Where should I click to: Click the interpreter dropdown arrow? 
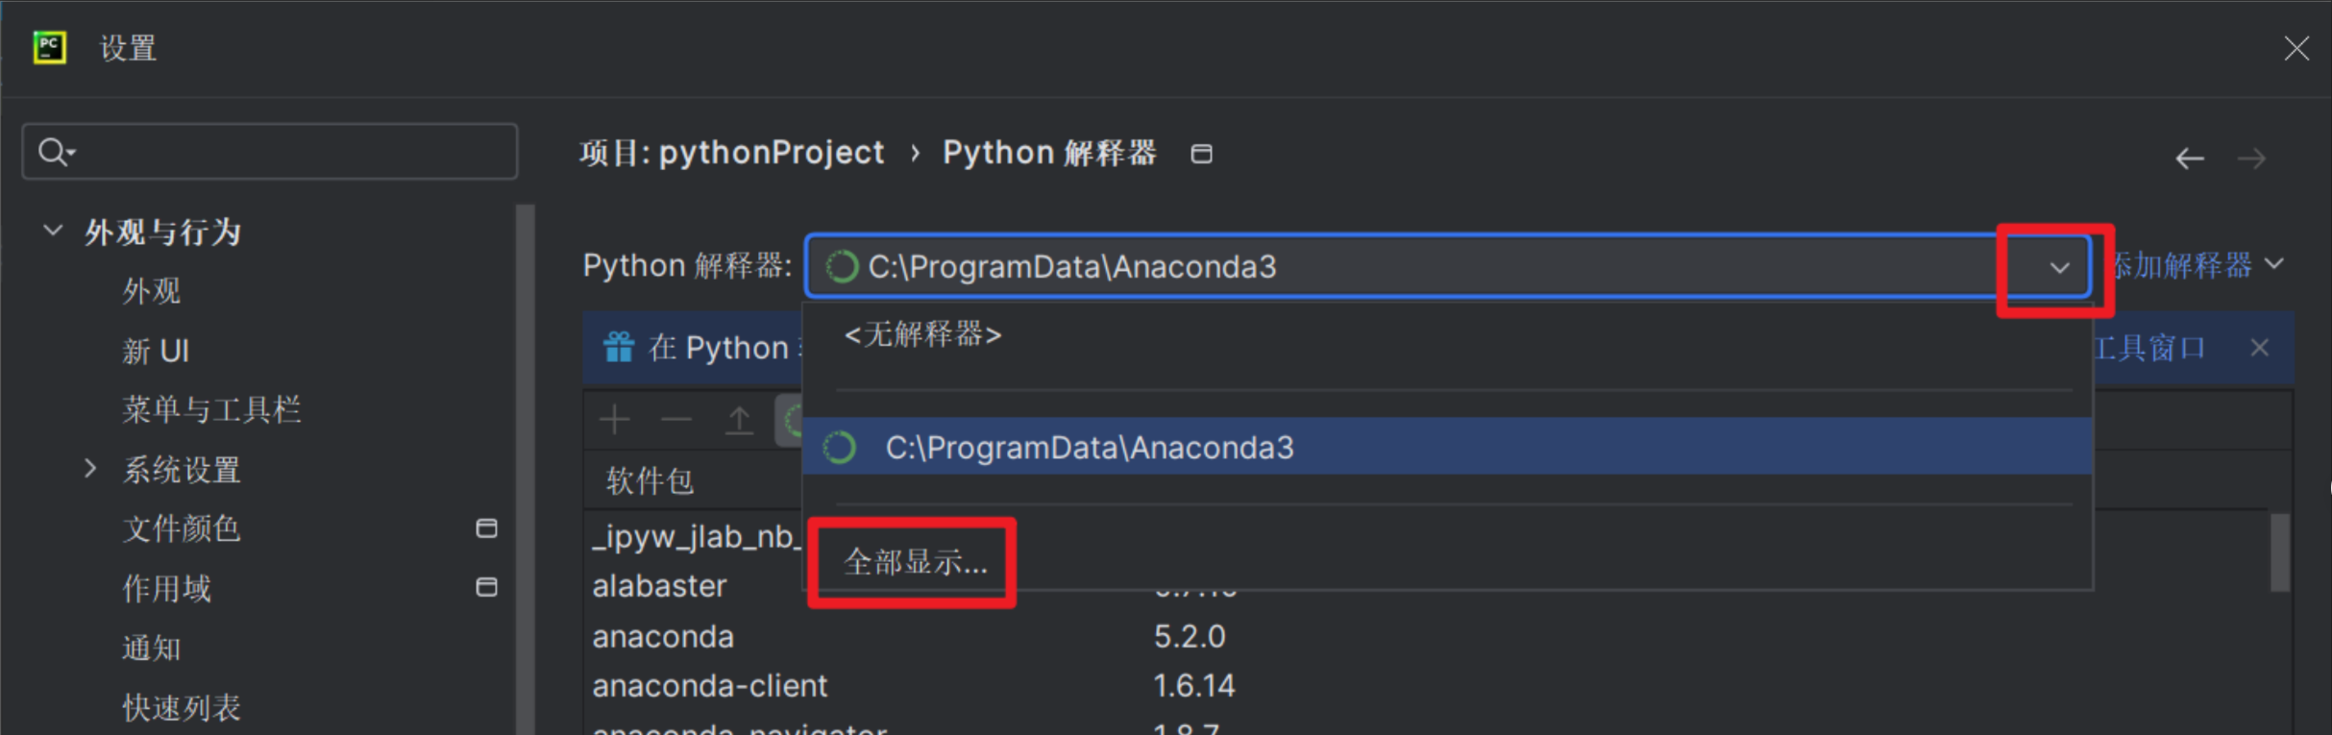pyautogui.click(x=2058, y=267)
